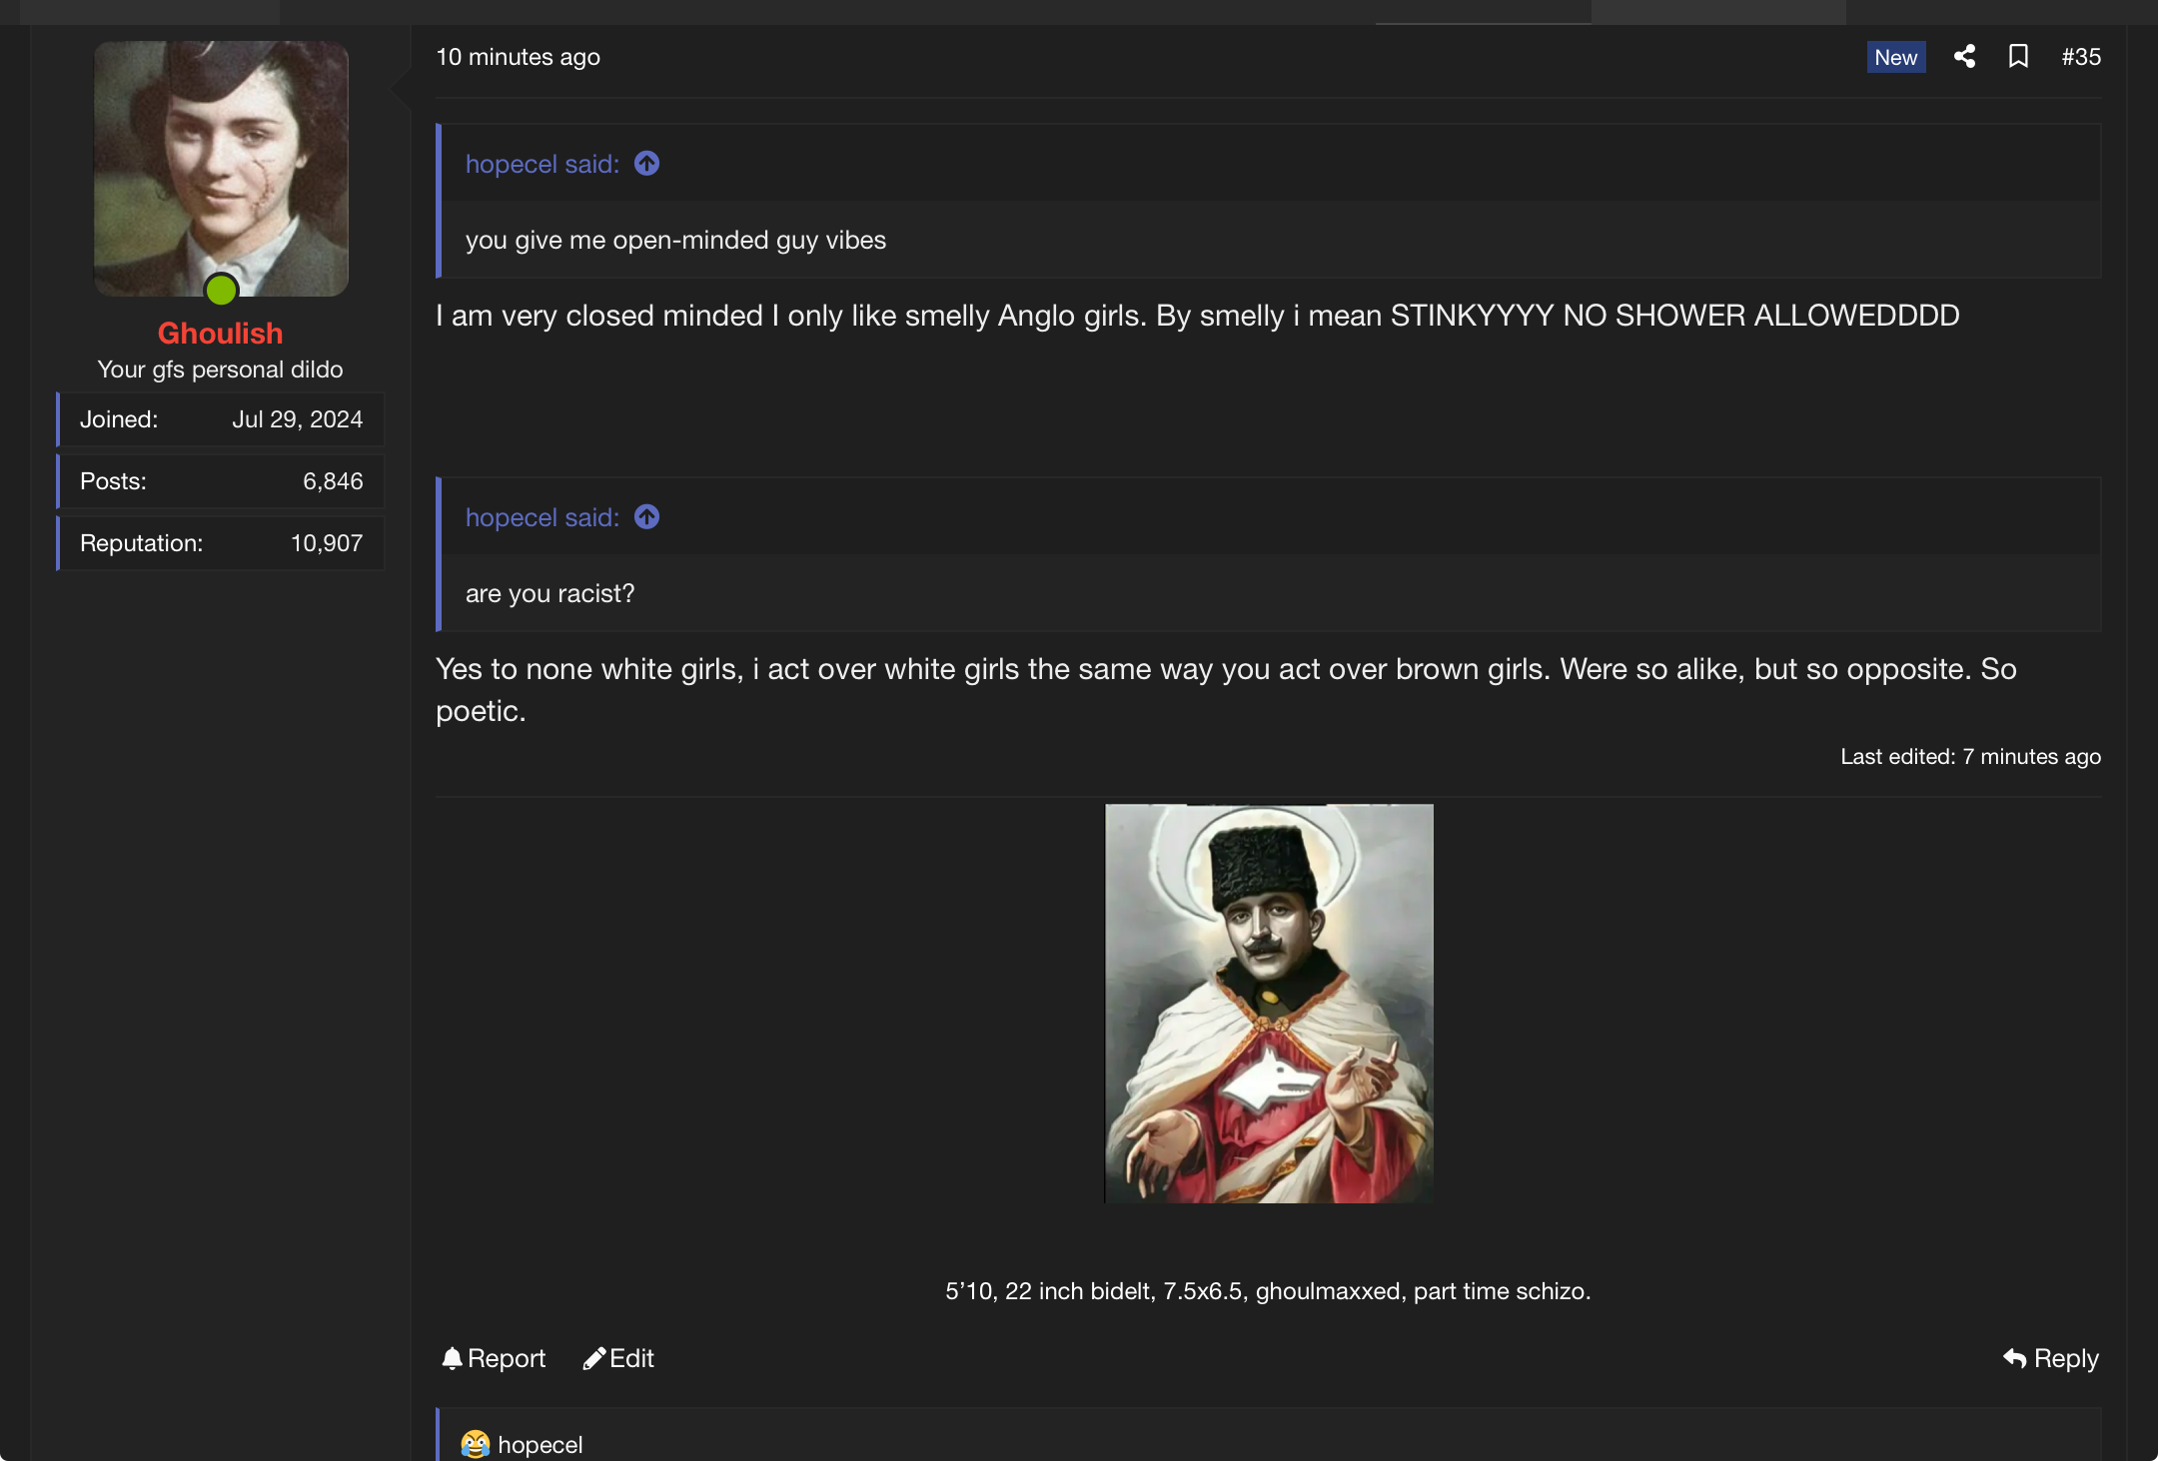The height and width of the screenshot is (1461, 2158).
Task: Bookmark this post with the bookmark icon
Action: [x=2018, y=57]
